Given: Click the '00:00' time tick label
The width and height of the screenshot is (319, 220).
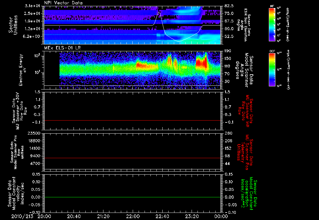Looking at the screenshot, I should click(221, 216).
